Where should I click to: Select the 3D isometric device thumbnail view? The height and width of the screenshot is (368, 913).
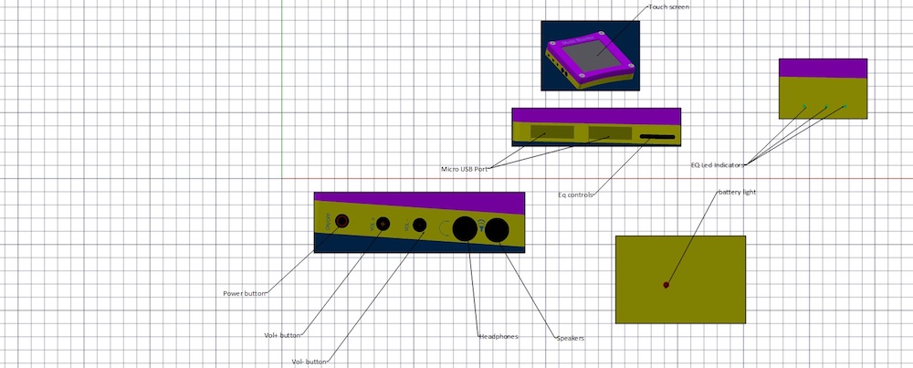[x=590, y=55]
